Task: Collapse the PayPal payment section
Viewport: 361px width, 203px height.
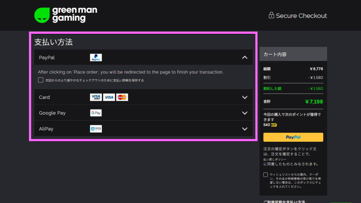Action: [x=245, y=58]
